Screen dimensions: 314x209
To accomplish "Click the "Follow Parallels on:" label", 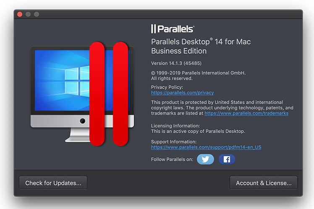I will [x=172, y=159].
